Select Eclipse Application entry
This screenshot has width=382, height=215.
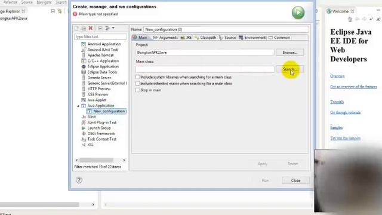coord(103,66)
